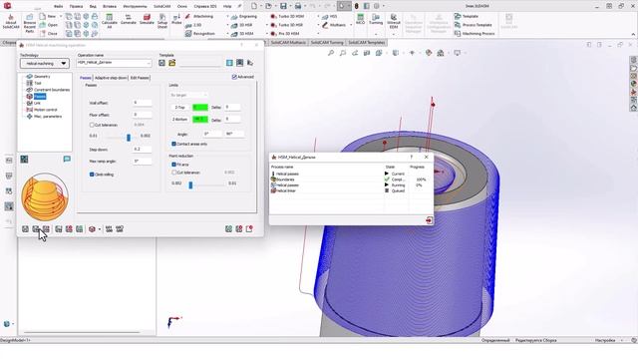Click the About SolidCAM ribbon icon

11,22
